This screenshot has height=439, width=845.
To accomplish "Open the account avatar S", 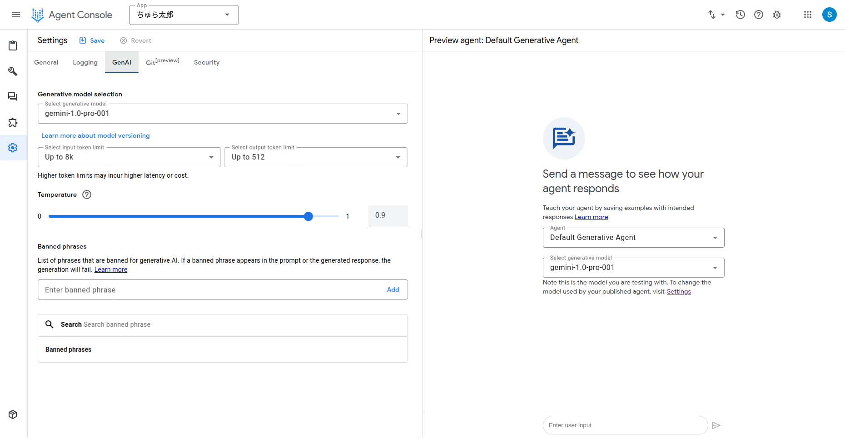I will pos(830,15).
